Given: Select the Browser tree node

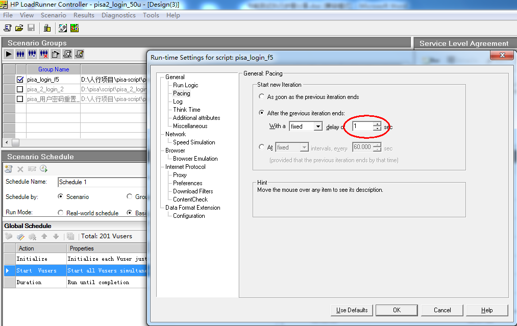Looking at the screenshot, I should tap(175, 151).
